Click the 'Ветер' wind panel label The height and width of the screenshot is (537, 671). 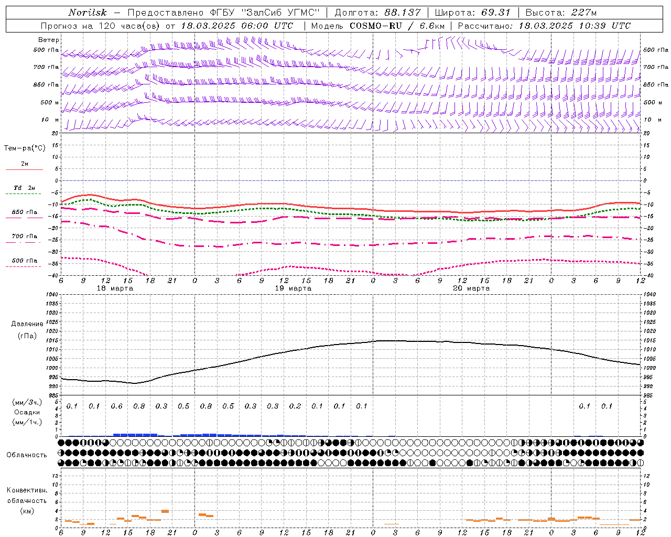point(49,40)
